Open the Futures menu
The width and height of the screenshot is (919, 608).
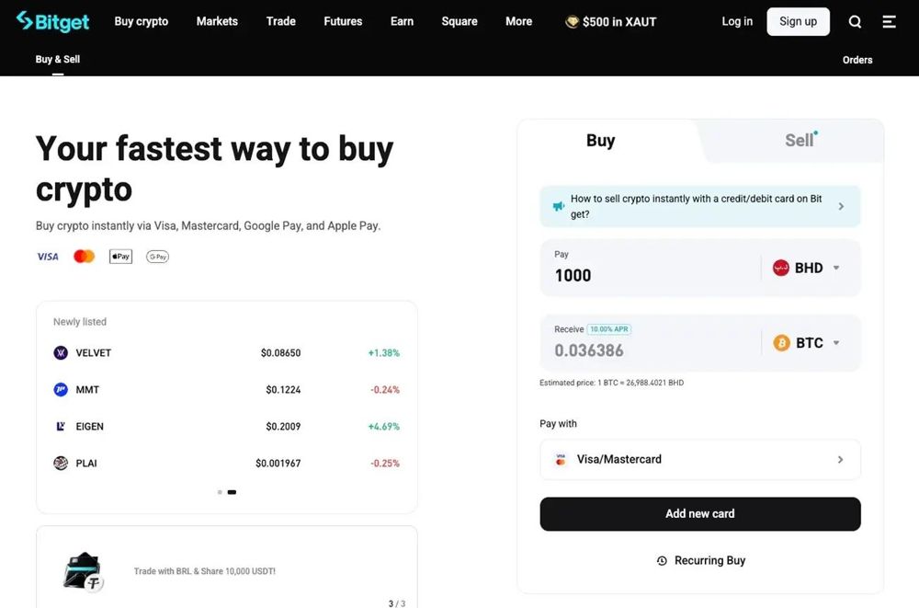pos(343,22)
